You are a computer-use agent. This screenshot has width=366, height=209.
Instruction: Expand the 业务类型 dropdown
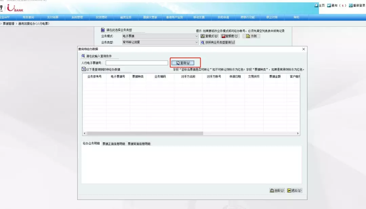(197, 43)
